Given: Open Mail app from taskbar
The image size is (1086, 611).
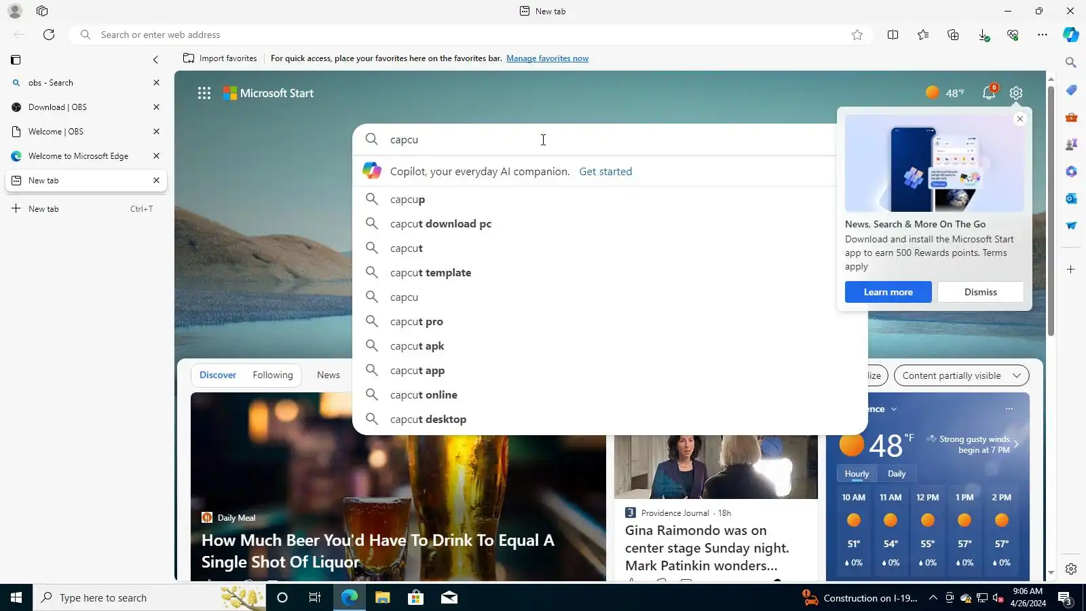Looking at the screenshot, I should (x=449, y=597).
